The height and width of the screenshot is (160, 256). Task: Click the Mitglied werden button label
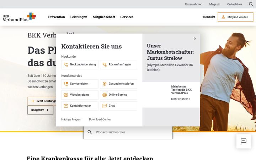[238, 17]
